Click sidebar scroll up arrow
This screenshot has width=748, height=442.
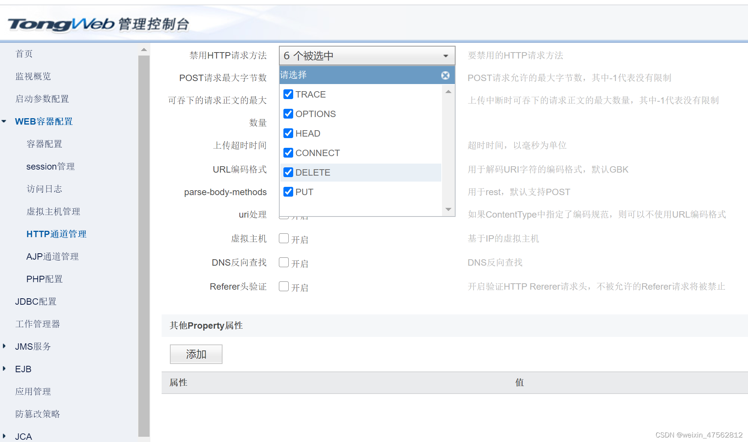click(x=144, y=50)
